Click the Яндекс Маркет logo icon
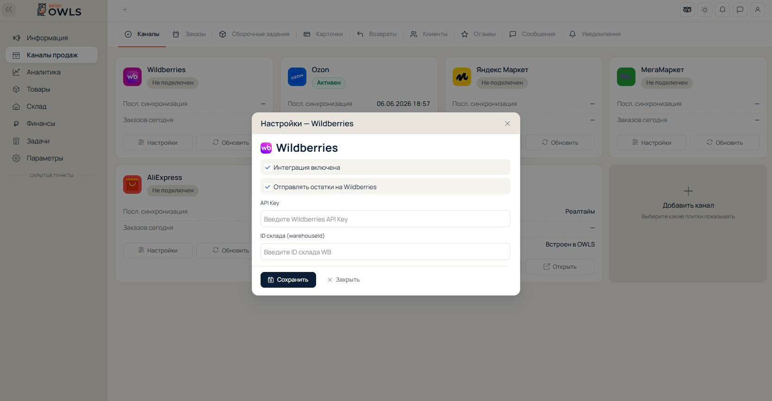Screen dimensions: 772x401 click(462, 77)
